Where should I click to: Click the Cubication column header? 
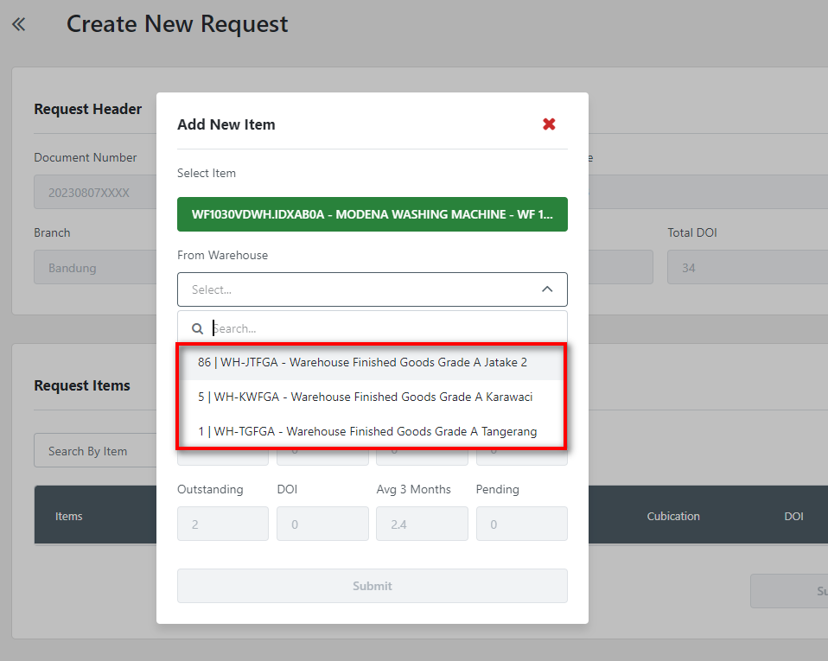click(x=673, y=516)
